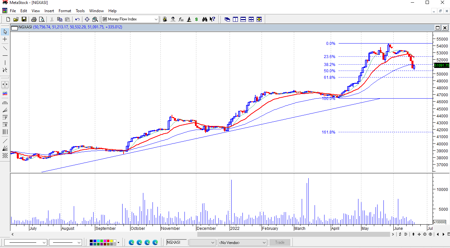The height and width of the screenshot is (248, 450).
Task: Open the Money Flow Index indicator dropdown
Action: click(156, 19)
